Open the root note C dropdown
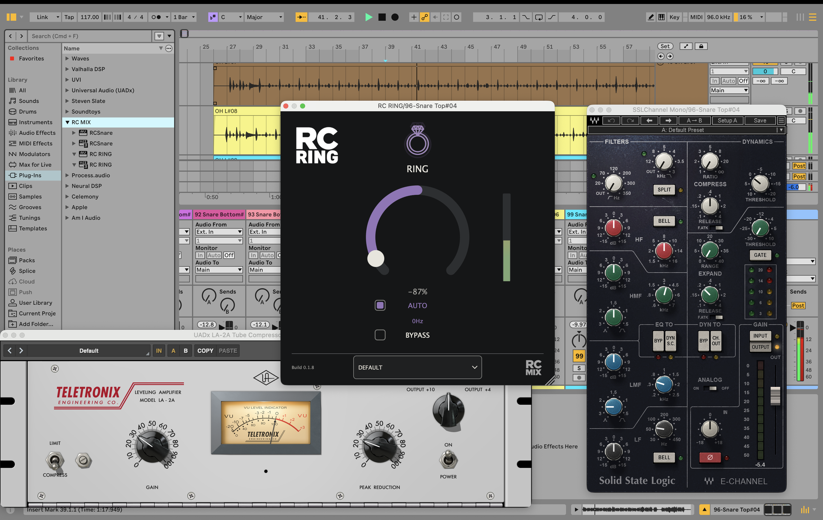Screen dimensions: 823x520 (231, 17)
